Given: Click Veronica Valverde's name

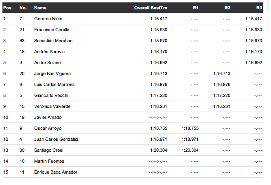Looking at the screenshot, I should tap(52, 106).
